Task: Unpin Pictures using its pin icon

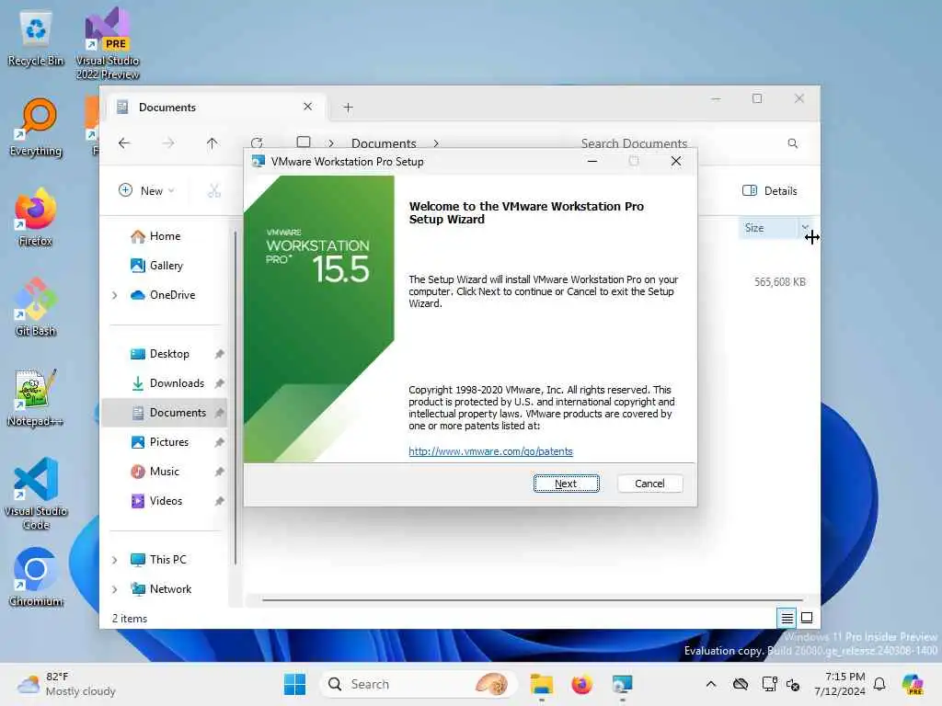Action: (x=219, y=442)
